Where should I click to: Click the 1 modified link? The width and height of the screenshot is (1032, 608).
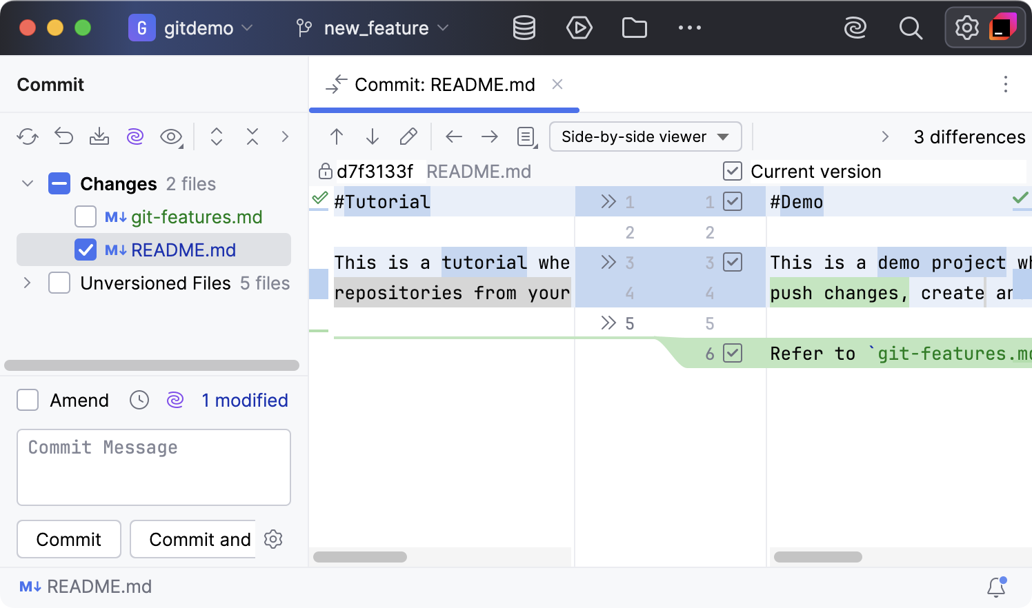pos(245,401)
